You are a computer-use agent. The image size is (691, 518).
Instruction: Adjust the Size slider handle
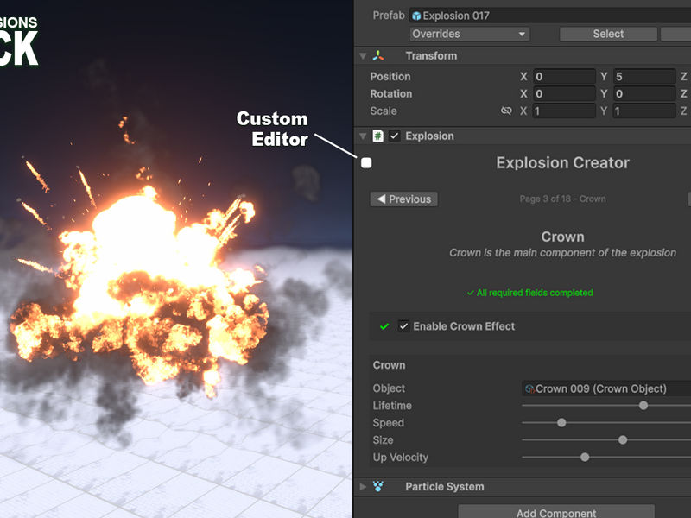623,439
